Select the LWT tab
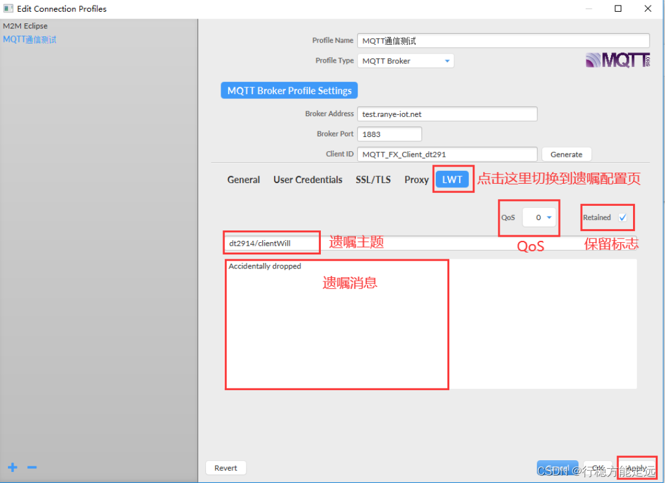The height and width of the screenshot is (483, 665). (452, 179)
